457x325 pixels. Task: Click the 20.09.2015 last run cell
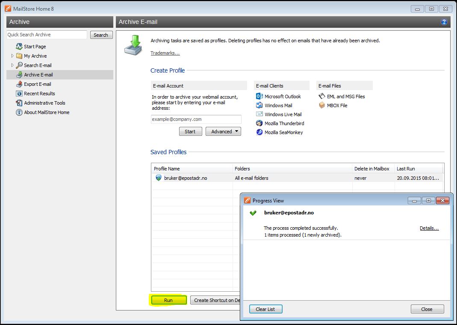[x=418, y=178]
